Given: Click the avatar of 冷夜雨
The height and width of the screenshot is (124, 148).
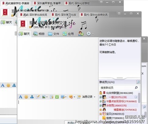Looking at the screenshot, I should [x=104, y=106].
